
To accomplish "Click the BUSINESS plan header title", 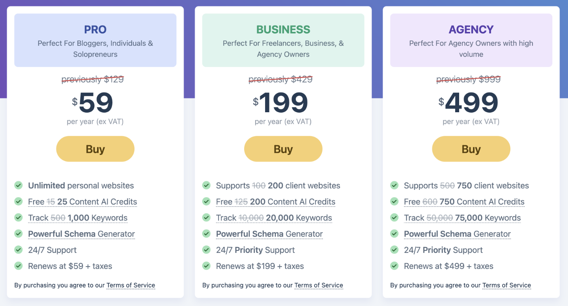I will [x=283, y=30].
